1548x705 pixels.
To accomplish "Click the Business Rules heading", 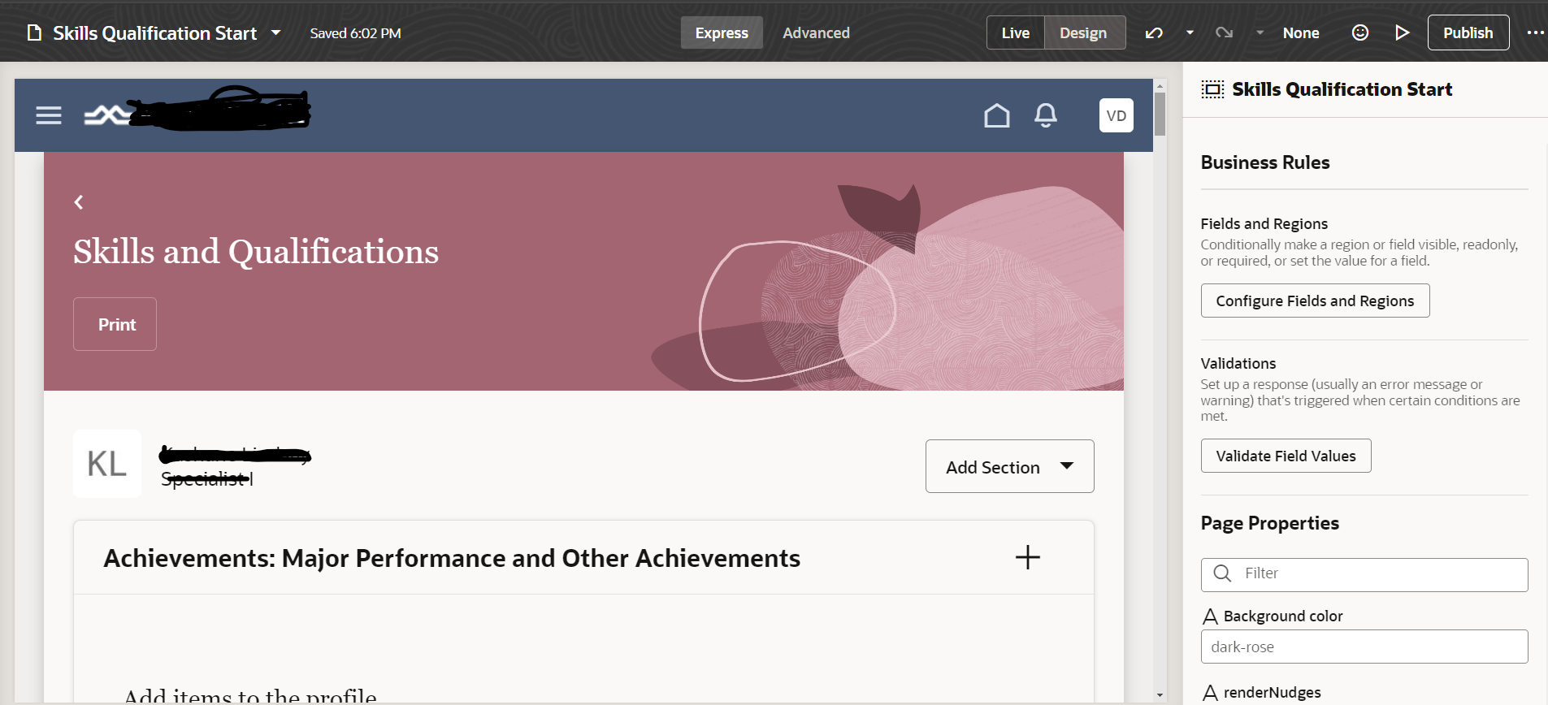I will pos(1265,162).
